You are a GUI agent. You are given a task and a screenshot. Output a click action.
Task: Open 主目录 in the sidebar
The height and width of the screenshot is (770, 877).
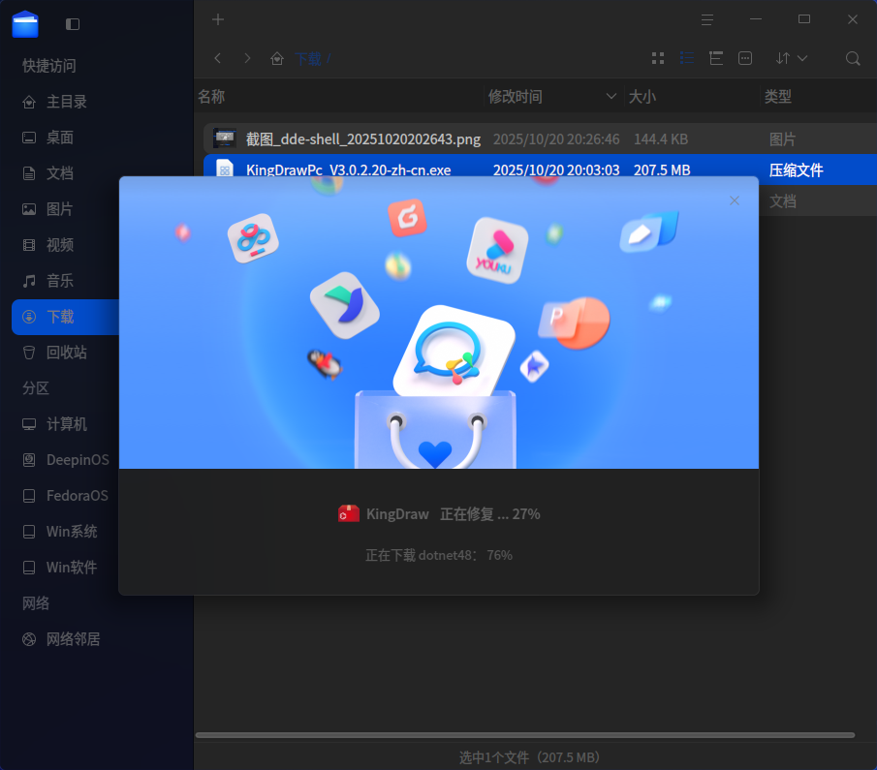point(67,102)
